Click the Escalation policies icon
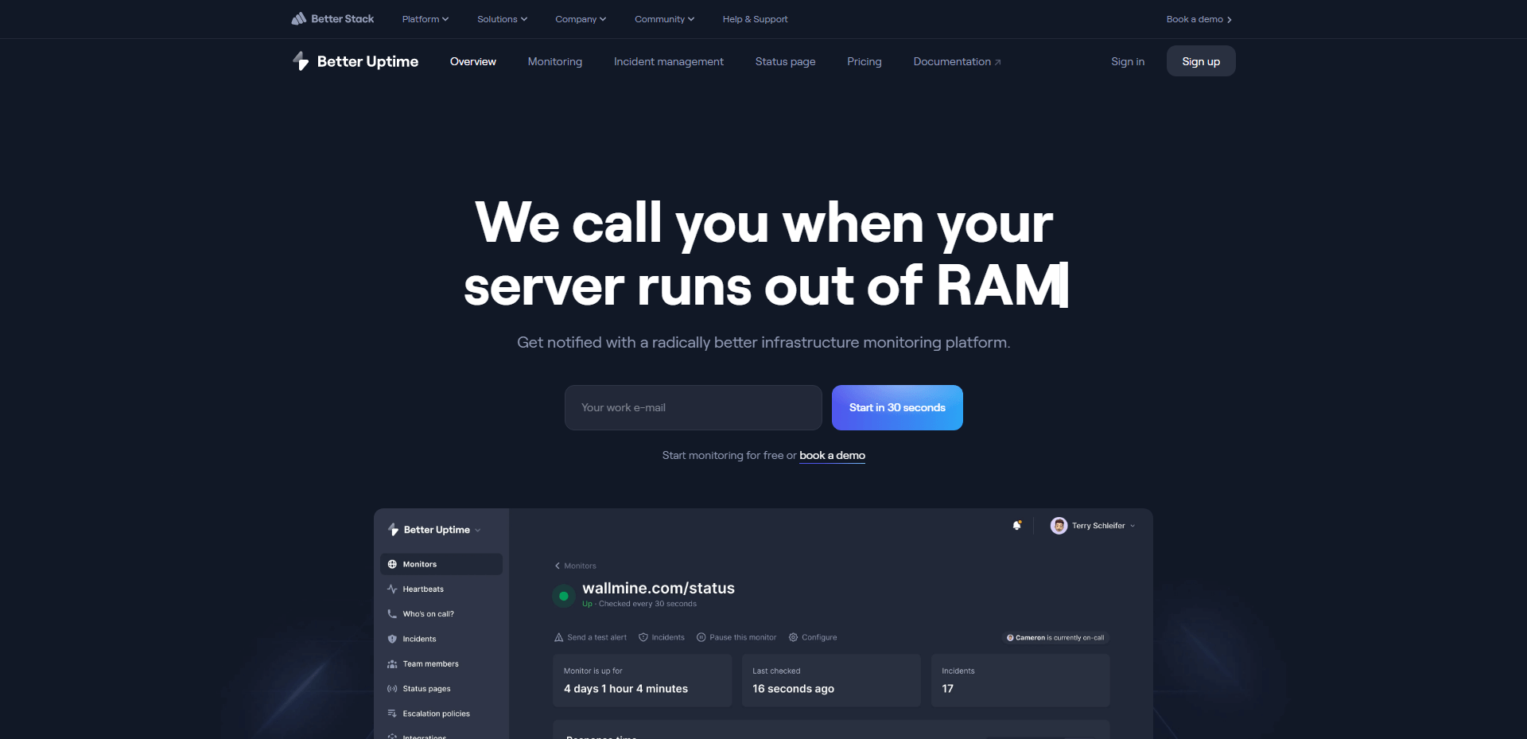The width and height of the screenshot is (1527, 739). point(392,714)
